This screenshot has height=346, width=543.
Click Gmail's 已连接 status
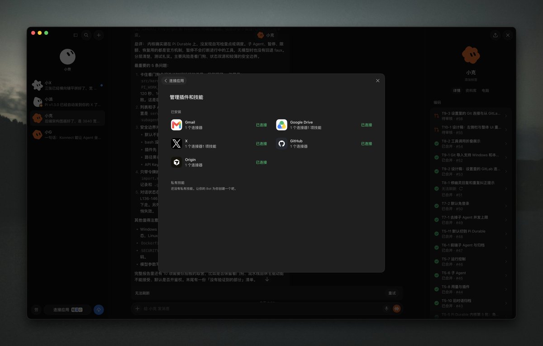pyautogui.click(x=262, y=125)
